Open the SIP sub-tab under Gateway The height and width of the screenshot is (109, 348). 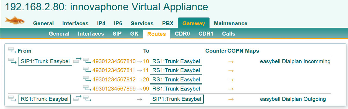click(x=117, y=34)
